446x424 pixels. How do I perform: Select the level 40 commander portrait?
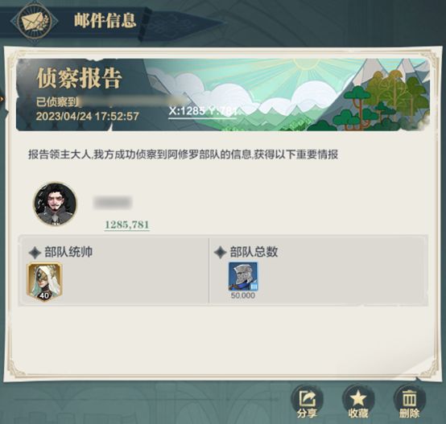tap(44, 282)
